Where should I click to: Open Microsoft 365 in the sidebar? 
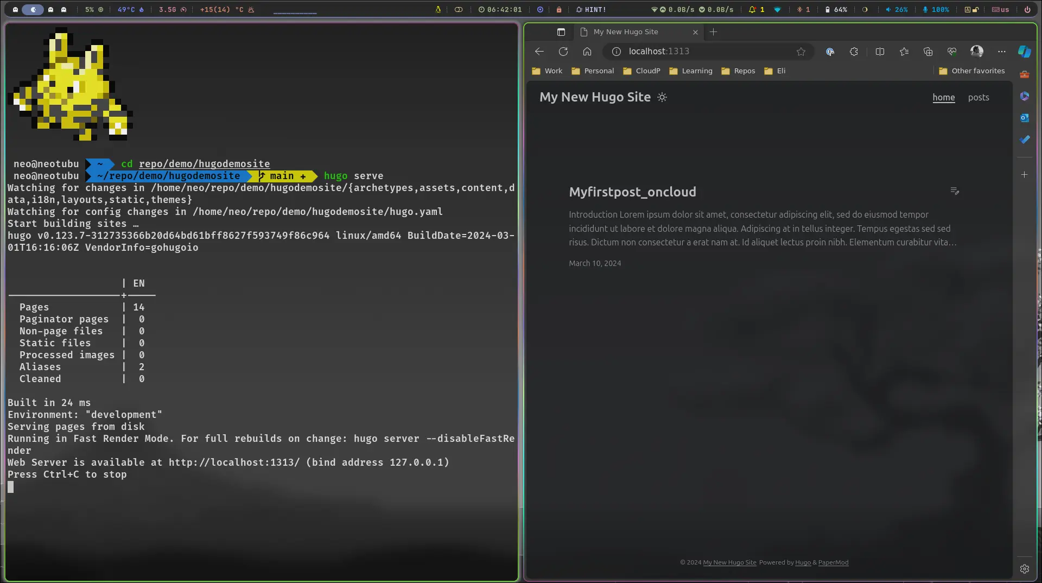point(1025,96)
